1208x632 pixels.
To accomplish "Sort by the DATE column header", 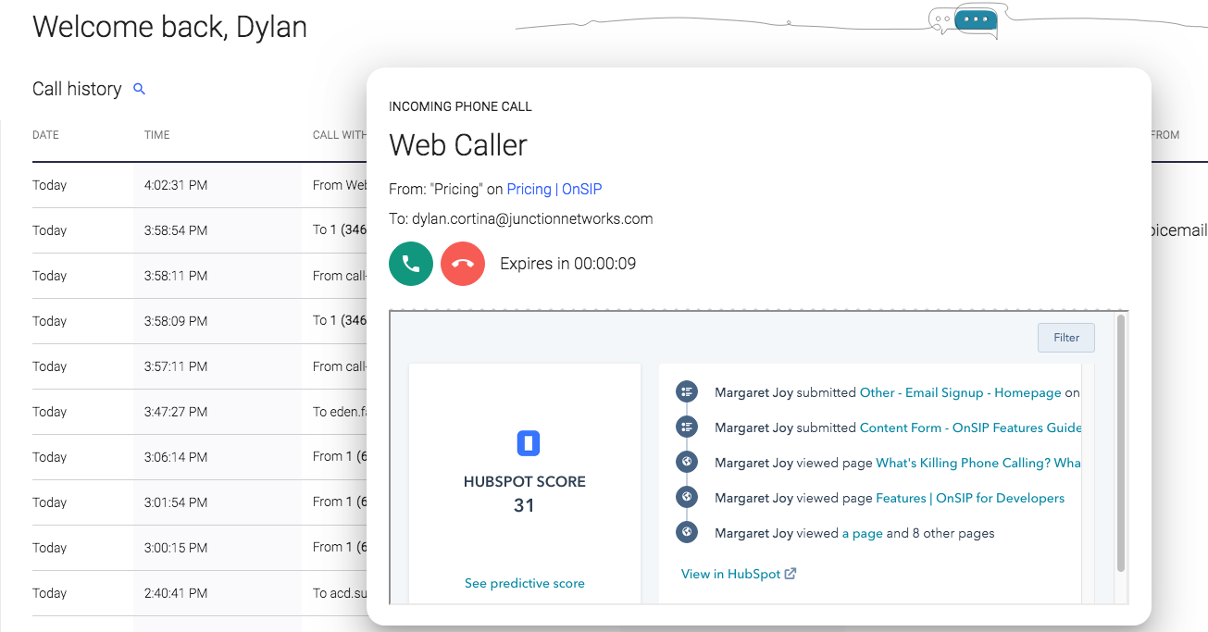I will (x=45, y=135).
